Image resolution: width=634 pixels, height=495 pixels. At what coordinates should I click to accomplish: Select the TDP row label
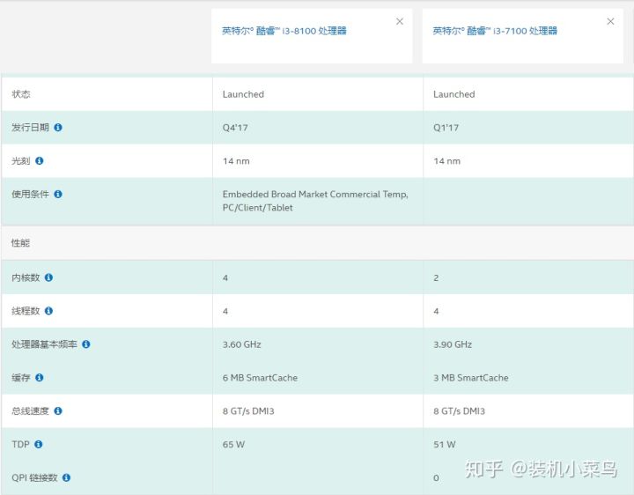click(x=20, y=445)
